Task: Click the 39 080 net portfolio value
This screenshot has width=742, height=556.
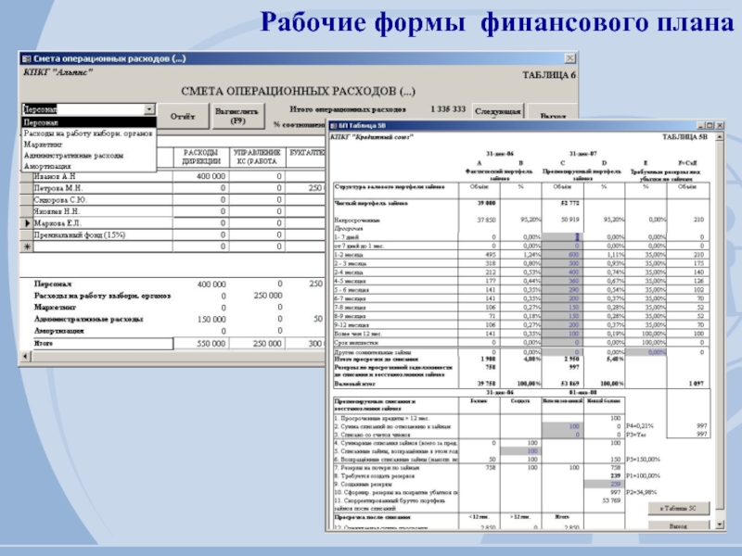Action: [x=486, y=203]
